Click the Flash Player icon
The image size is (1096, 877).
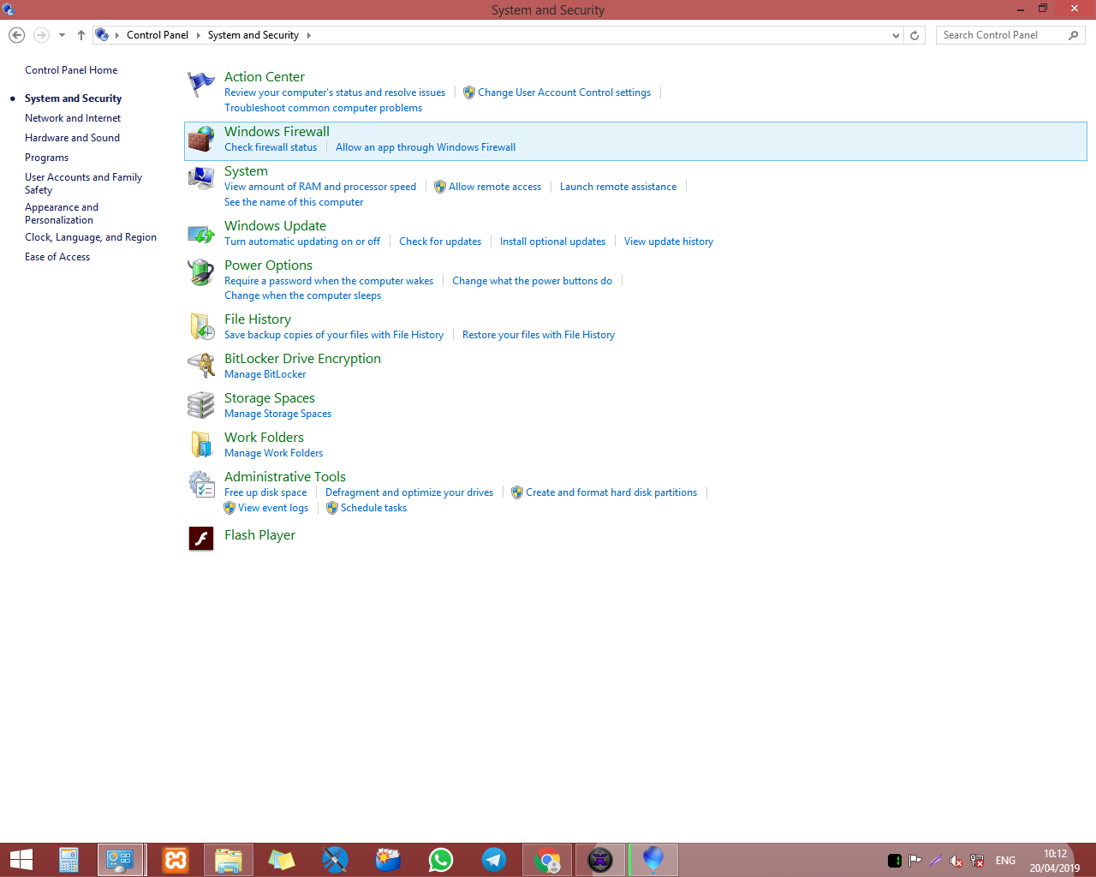[201, 538]
